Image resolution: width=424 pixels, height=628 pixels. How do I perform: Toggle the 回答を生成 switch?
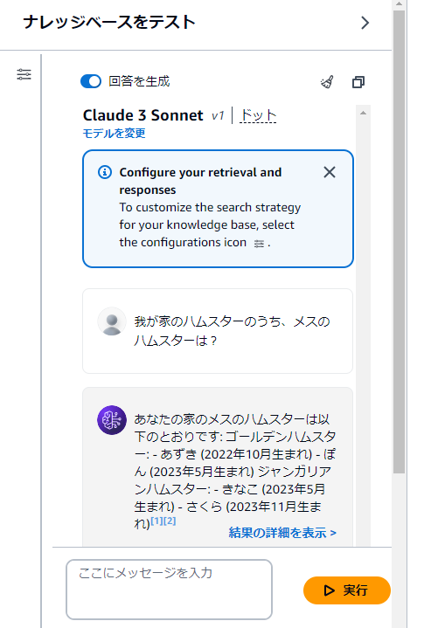coord(91,81)
